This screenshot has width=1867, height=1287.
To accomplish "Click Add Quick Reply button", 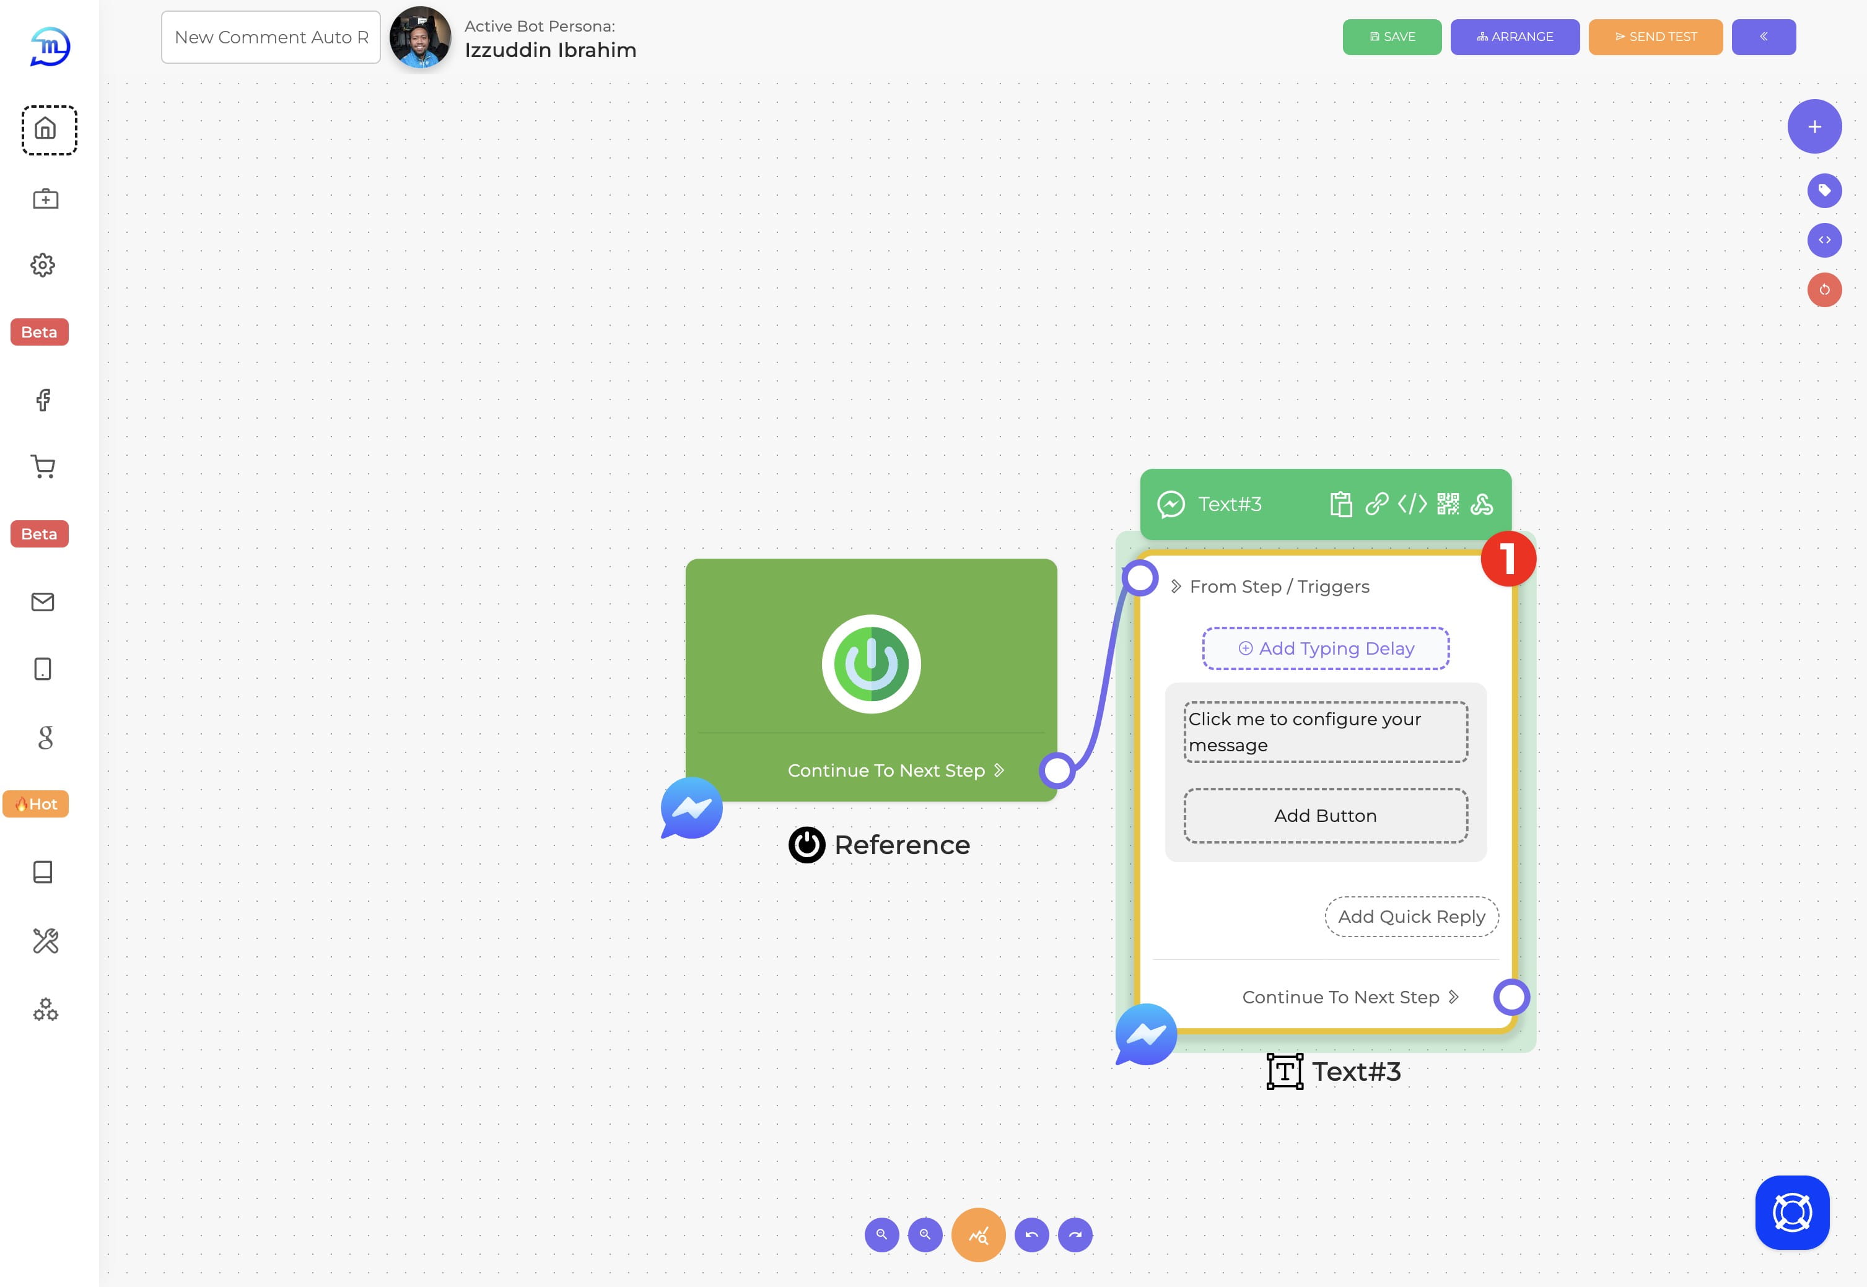I will tap(1410, 917).
